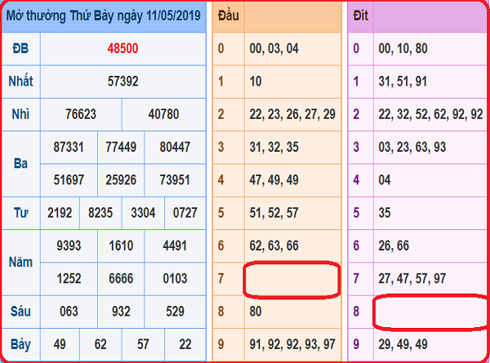Click fifth prize number 0103
Viewport: 490px width, 363px height.
176,278
